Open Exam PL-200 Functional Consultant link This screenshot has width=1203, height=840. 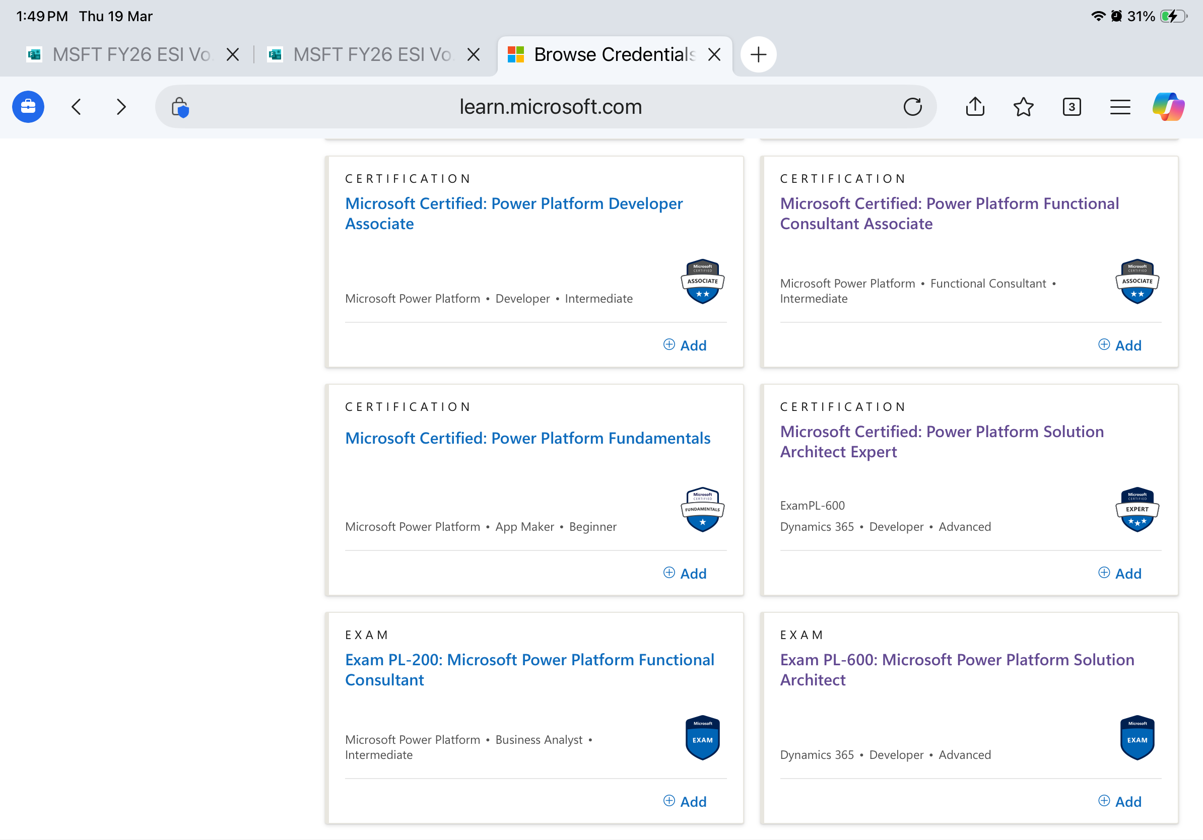(x=529, y=669)
